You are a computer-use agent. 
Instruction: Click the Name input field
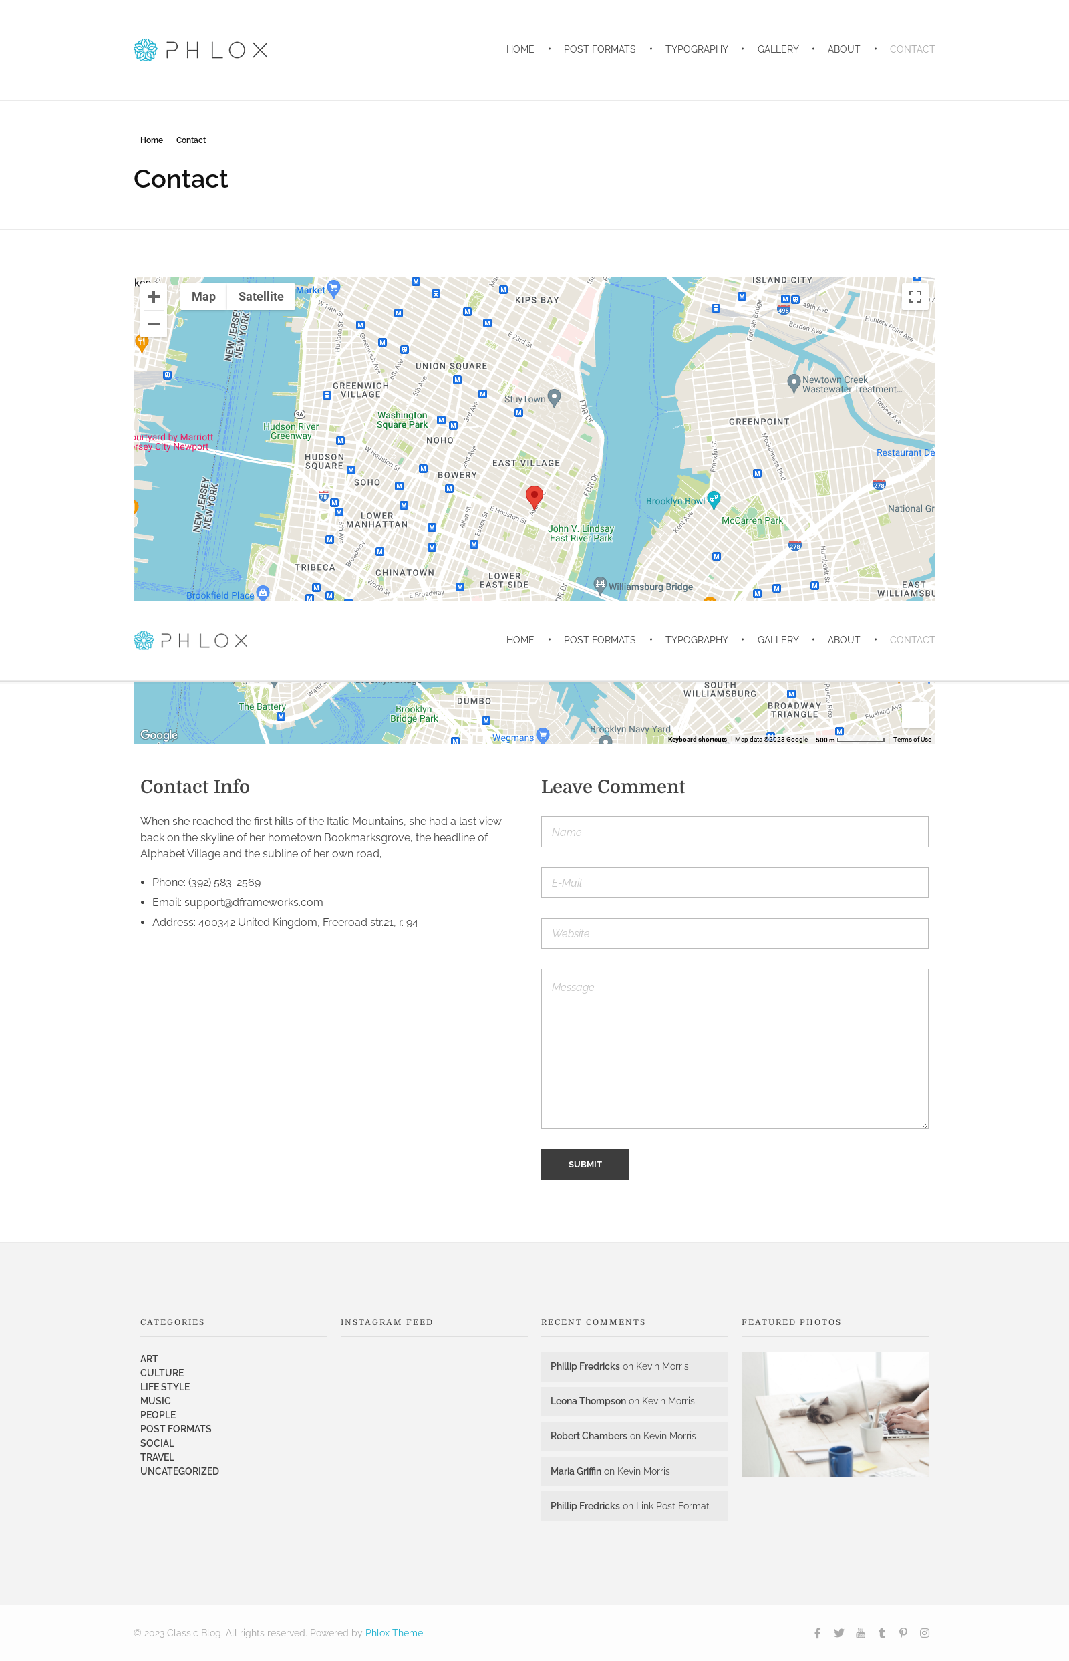734,832
